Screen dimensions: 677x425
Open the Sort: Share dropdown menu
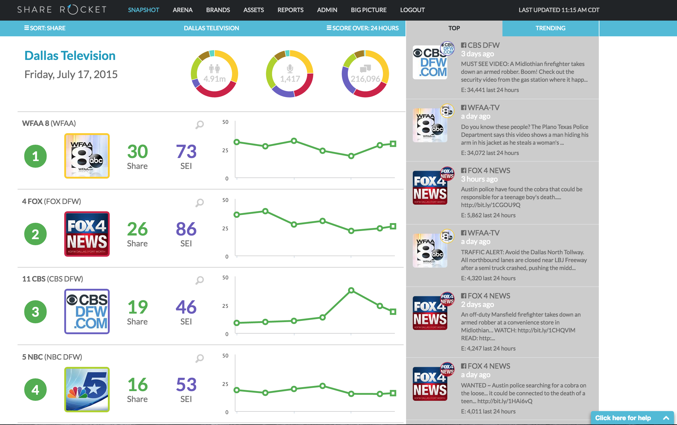tap(45, 28)
